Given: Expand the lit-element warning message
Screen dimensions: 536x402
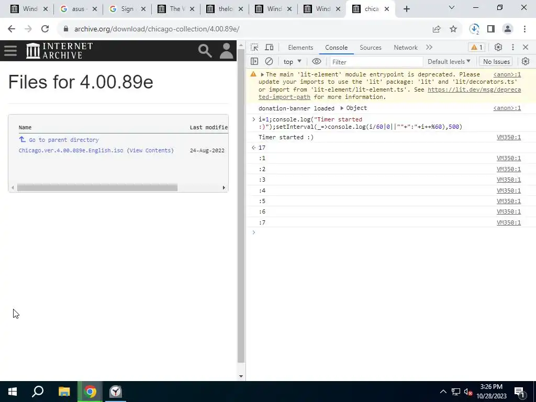Looking at the screenshot, I should pyautogui.click(x=262, y=74).
